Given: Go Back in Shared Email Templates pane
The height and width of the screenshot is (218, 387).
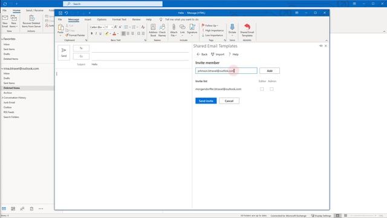Looking at the screenshot, I should [x=202, y=54].
